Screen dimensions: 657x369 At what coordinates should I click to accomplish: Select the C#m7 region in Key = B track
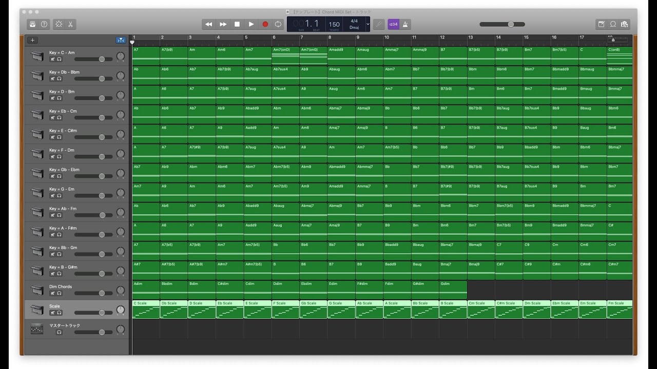point(620,270)
